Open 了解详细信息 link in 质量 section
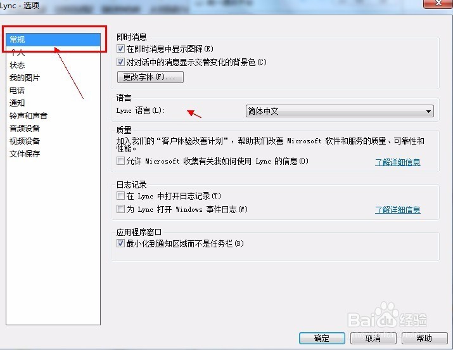 [397, 162]
